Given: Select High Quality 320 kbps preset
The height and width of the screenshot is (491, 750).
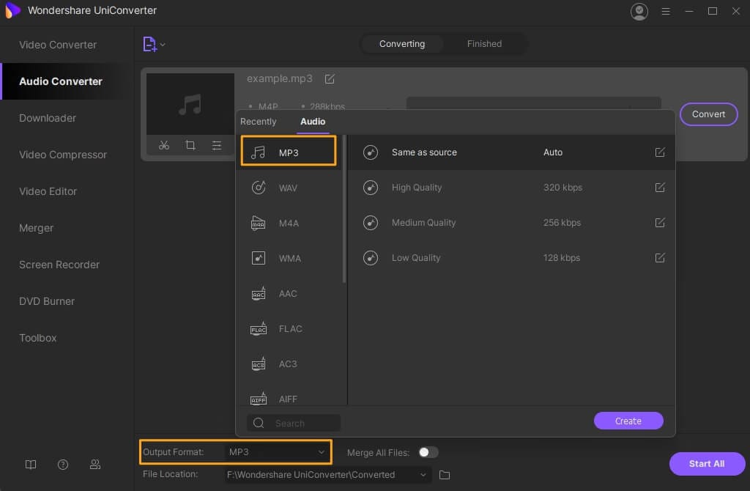Looking at the screenshot, I should point(511,188).
